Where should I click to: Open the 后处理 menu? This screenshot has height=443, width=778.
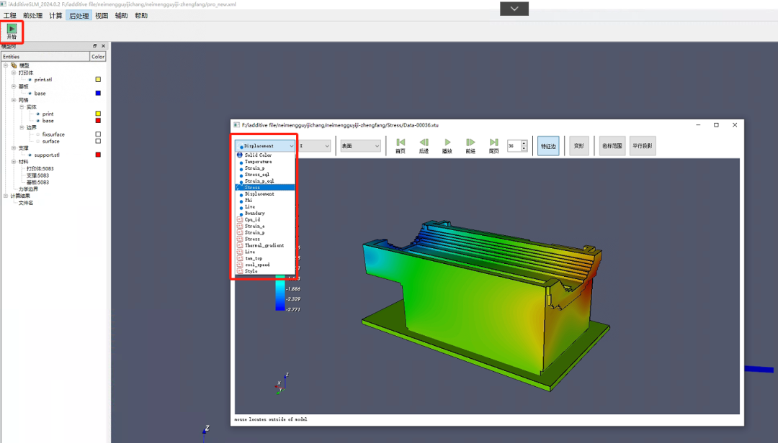point(79,15)
